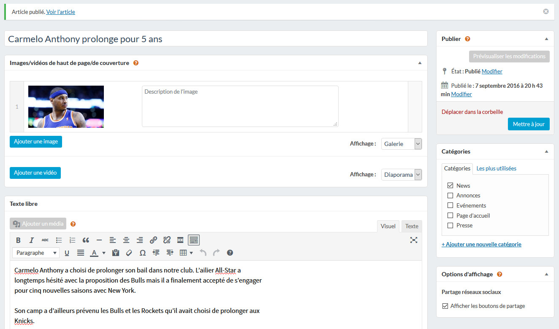Insert a bulleted list
Viewport: 559px width, 329px height.
(x=59, y=240)
